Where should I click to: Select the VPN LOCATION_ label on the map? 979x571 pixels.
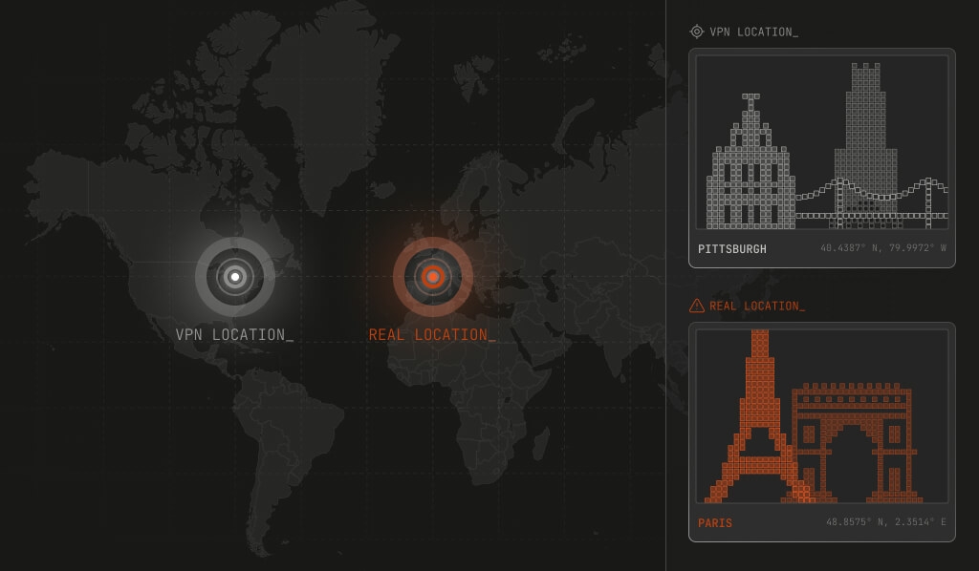point(232,335)
